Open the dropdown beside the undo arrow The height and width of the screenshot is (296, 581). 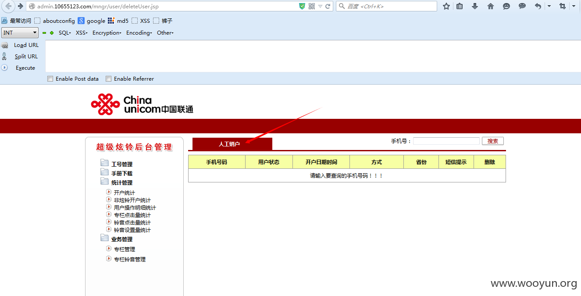click(x=549, y=6)
